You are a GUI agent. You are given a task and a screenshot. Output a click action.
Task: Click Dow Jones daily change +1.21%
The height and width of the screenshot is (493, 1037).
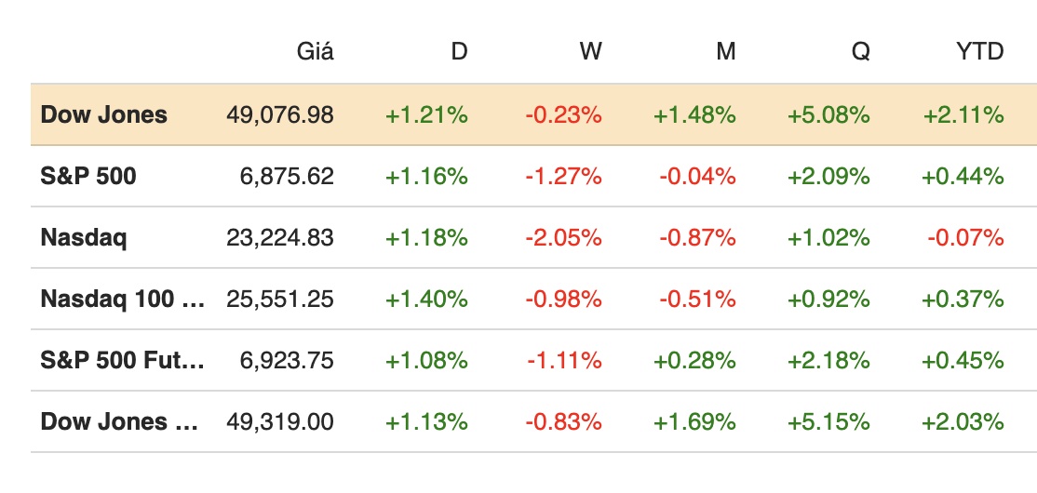pos(426,115)
